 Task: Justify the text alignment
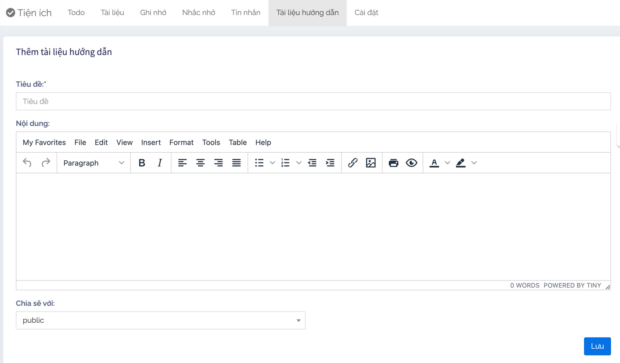click(236, 163)
